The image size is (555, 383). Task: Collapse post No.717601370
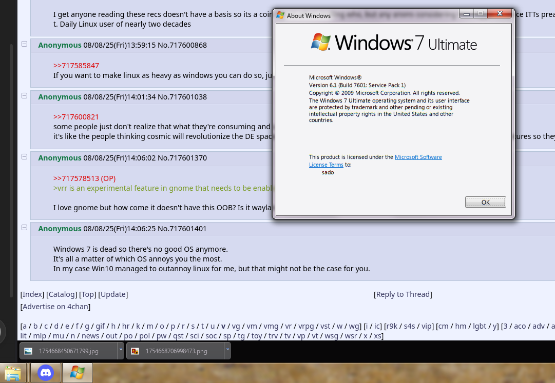pos(24,156)
